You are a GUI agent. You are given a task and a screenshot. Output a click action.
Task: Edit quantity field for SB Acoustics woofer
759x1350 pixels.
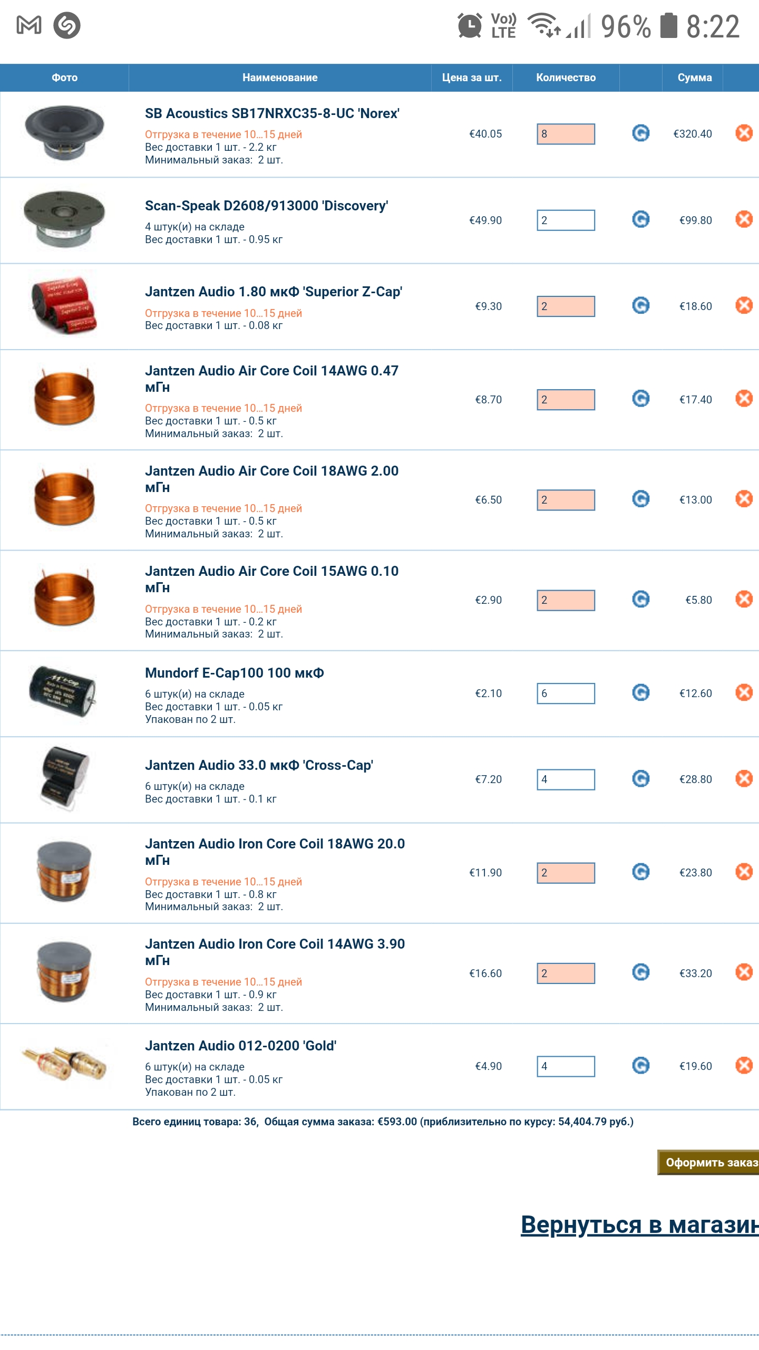[566, 134]
